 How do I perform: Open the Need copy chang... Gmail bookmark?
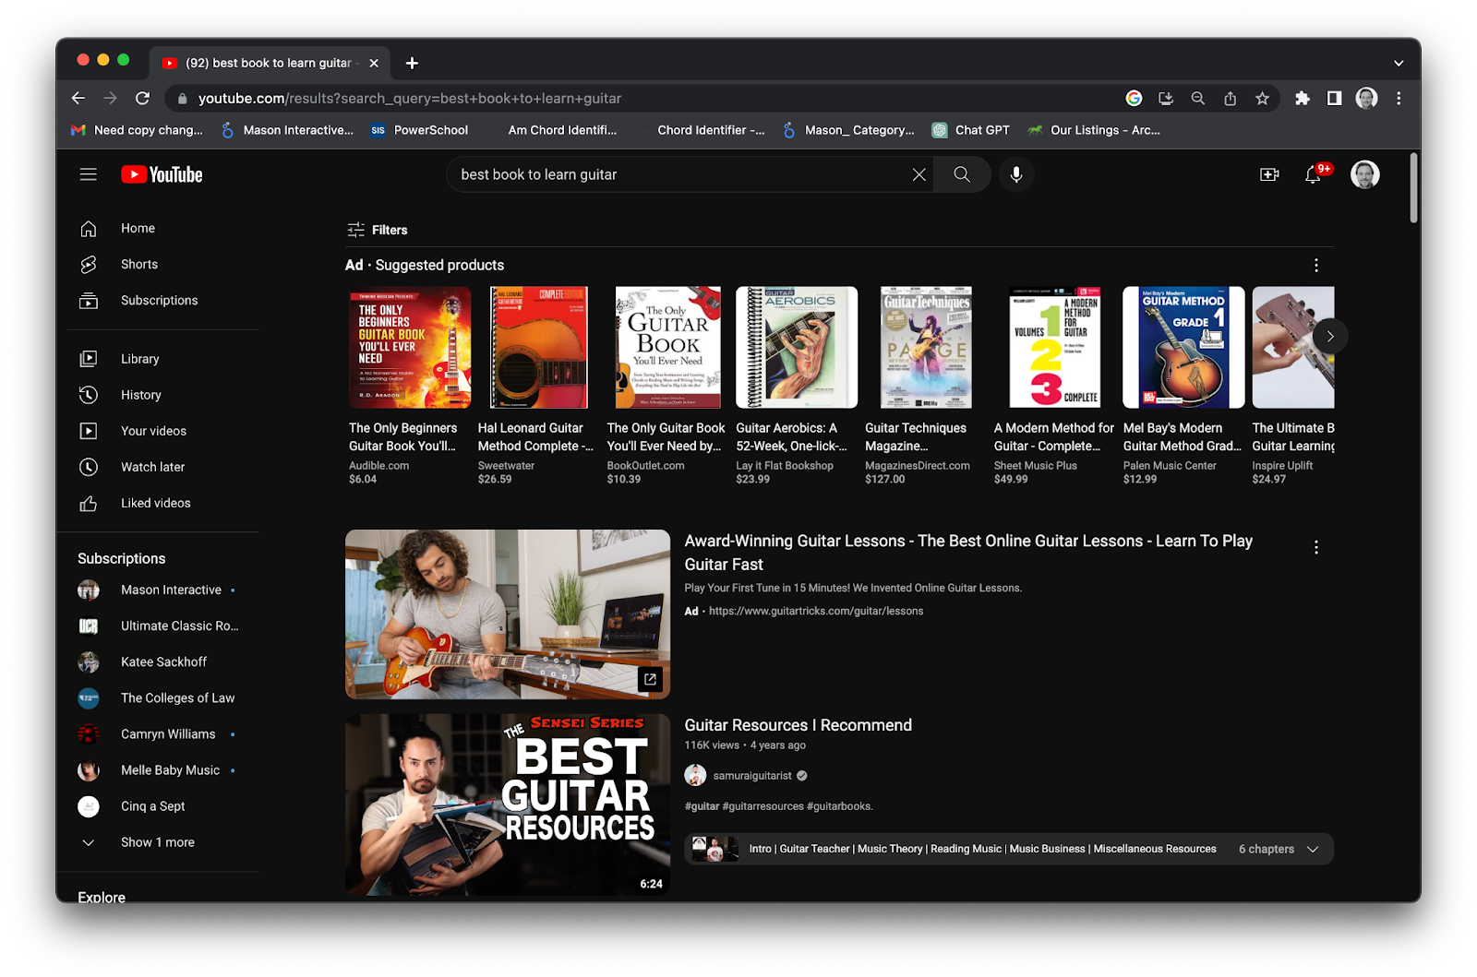coord(137,130)
